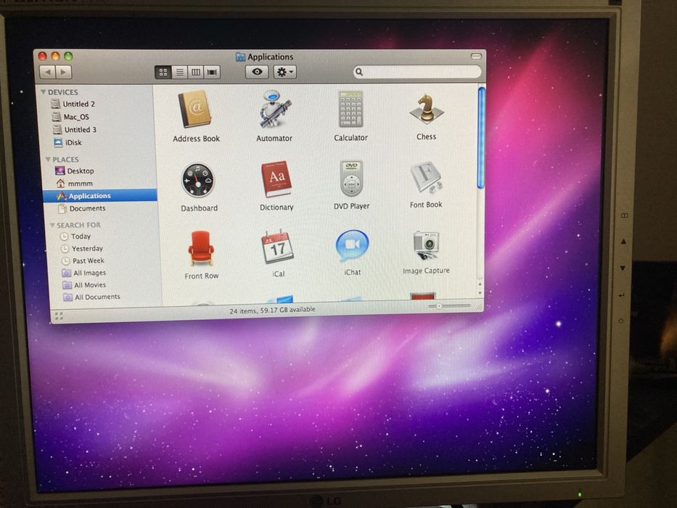Switch to column view
The image size is (677, 508).
point(196,72)
